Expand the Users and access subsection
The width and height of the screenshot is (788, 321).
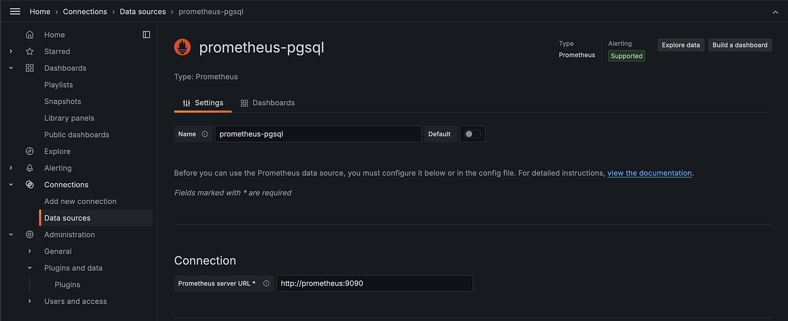[30, 301]
